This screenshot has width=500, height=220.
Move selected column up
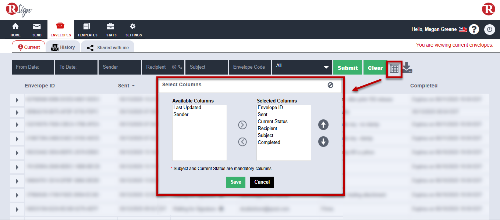(323, 125)
